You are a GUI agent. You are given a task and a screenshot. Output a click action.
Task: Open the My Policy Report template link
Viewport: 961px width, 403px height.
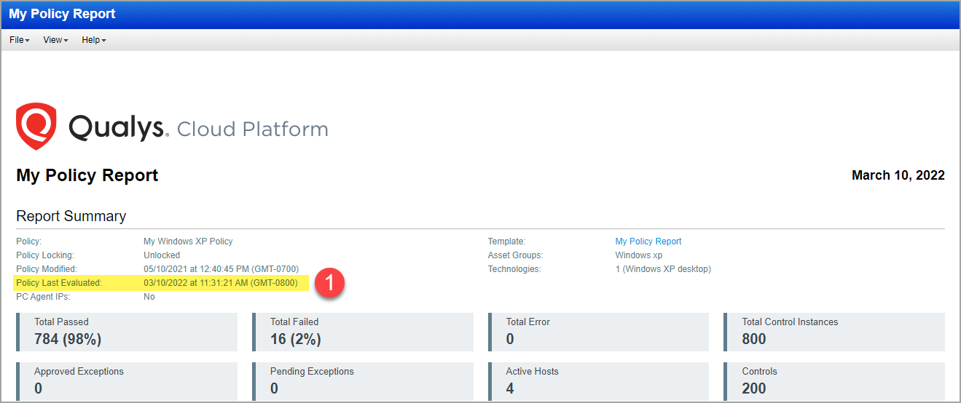pos(648,242)
